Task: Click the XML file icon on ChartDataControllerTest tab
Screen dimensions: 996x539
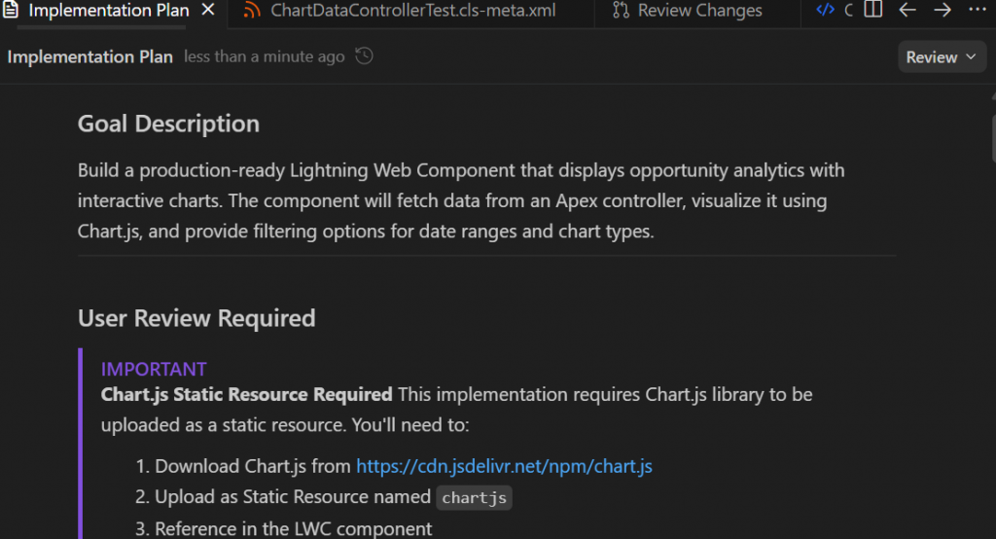Action: click(252, 11)
